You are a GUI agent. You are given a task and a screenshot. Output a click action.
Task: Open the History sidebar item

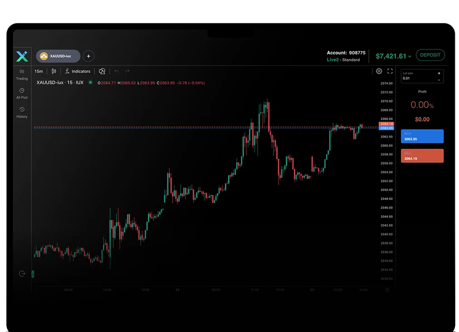pos(22,112)
